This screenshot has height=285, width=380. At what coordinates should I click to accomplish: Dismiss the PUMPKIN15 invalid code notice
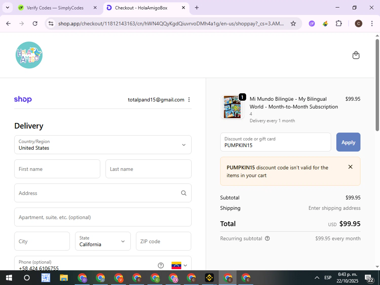[x=350, y=167]
